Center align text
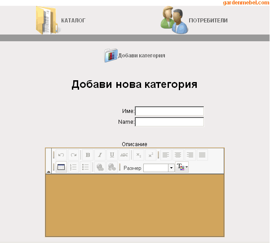Image resolution: width=270 pixels, height=243 pixels. coord(178,155)
